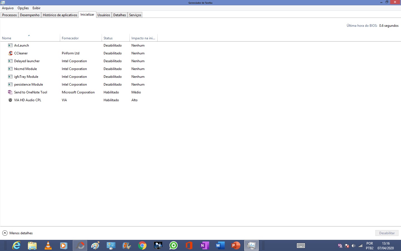Image resolution: width=401 pixels, height=251 pixels.
Task: Launch Google Chrome from the taskbar
Action: [142, 245]
